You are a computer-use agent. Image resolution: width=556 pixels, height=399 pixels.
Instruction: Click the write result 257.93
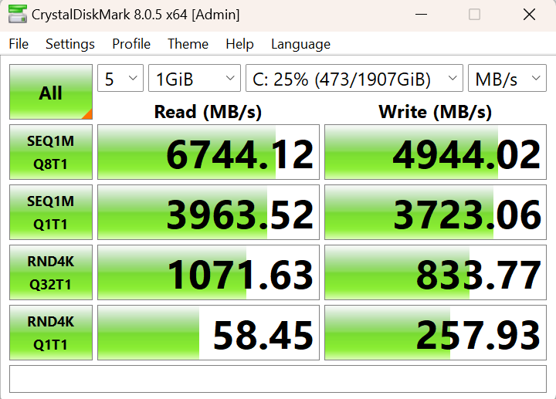[x=436, y=333]
